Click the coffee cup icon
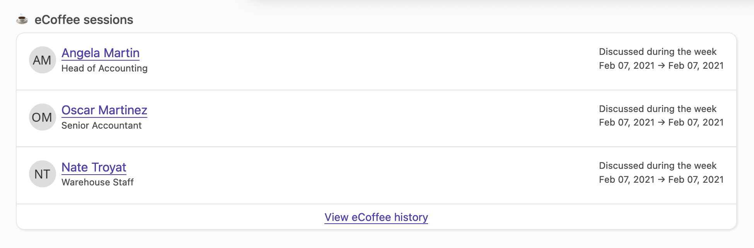The image size is (754, 248). point(22,19)
